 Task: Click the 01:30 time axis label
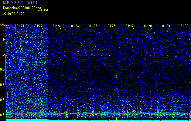pos(184,26)
